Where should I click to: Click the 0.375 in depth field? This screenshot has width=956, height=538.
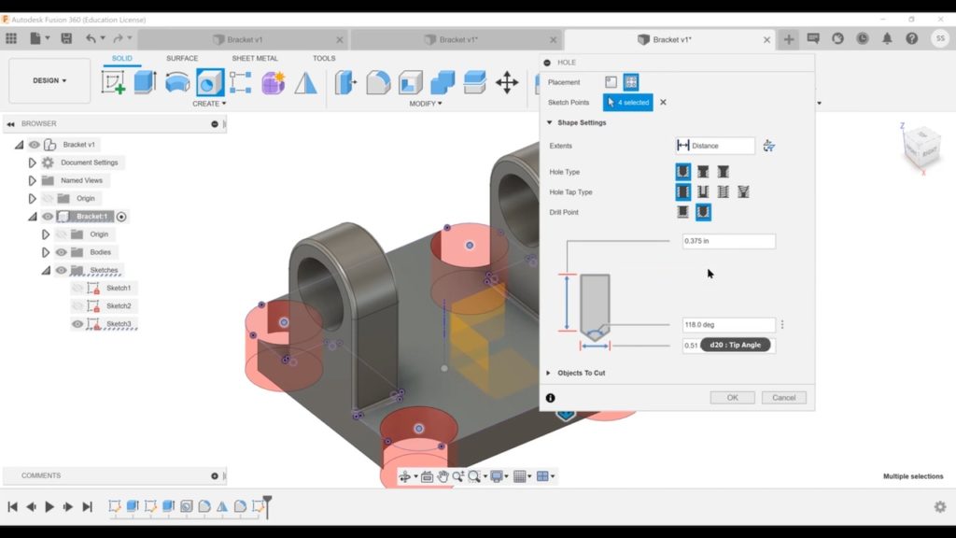point(728,242)
